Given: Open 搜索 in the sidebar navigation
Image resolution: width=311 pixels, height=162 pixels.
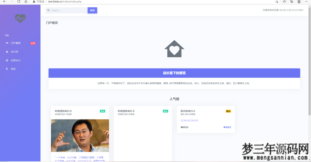Looking at the screenshot, I should 13,69.
